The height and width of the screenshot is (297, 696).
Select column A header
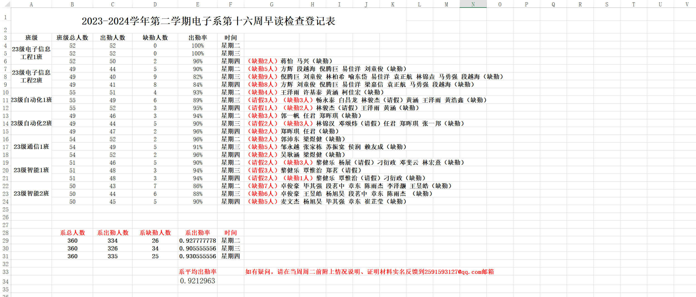31,4
